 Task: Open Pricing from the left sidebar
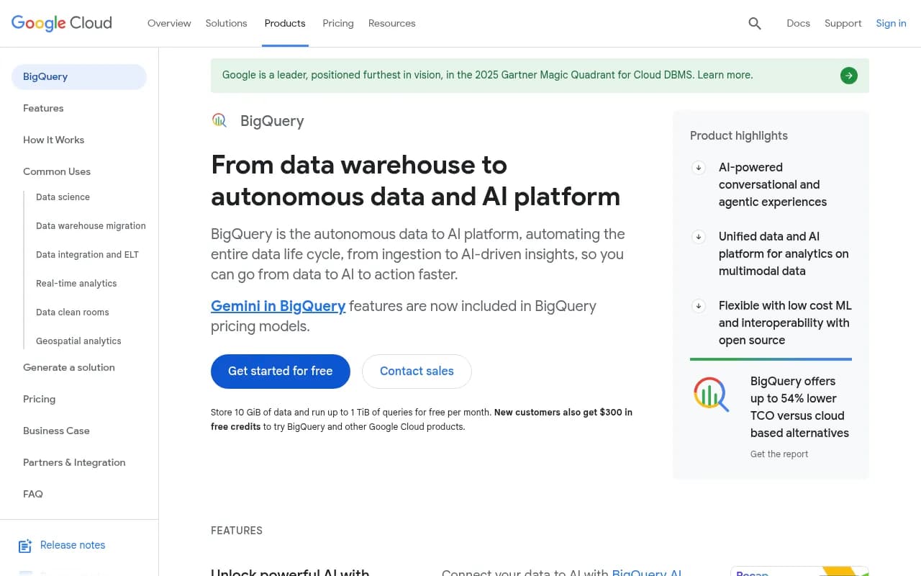coord(39,399)
